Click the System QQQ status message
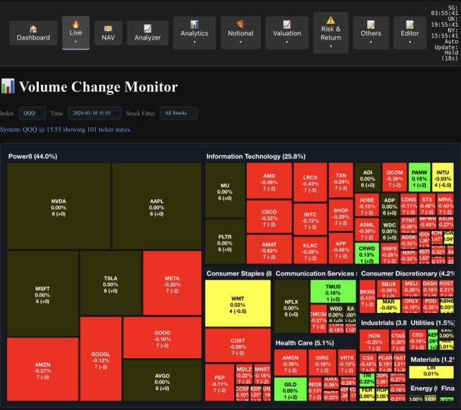Screen dimensions: 461x410 pyautogui.click(x=65, y=129)
